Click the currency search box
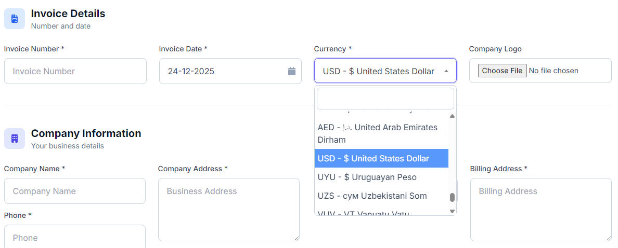This screenshot has width=618, height=248. [x=385, y=99]
